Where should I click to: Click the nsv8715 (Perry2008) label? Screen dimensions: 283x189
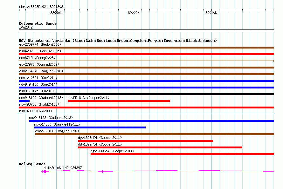(x=37, y=58)
